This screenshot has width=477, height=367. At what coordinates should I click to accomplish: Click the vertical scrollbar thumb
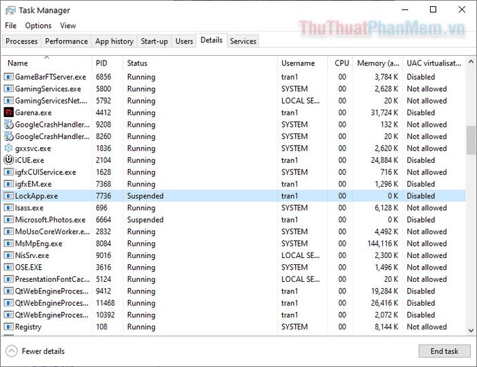point(471,140)
